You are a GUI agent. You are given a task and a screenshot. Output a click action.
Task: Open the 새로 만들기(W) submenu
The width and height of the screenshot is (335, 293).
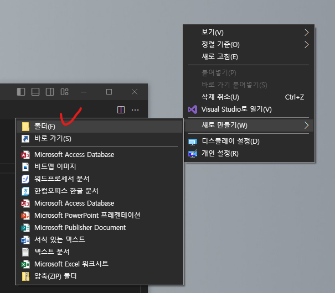pyautogui.click(x=249, y=125)
